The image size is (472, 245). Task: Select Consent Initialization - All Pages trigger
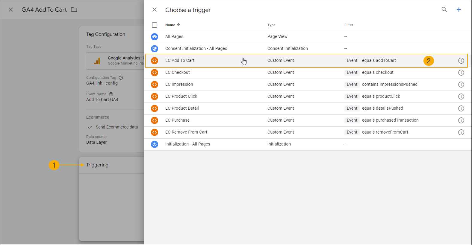[196, 48]
